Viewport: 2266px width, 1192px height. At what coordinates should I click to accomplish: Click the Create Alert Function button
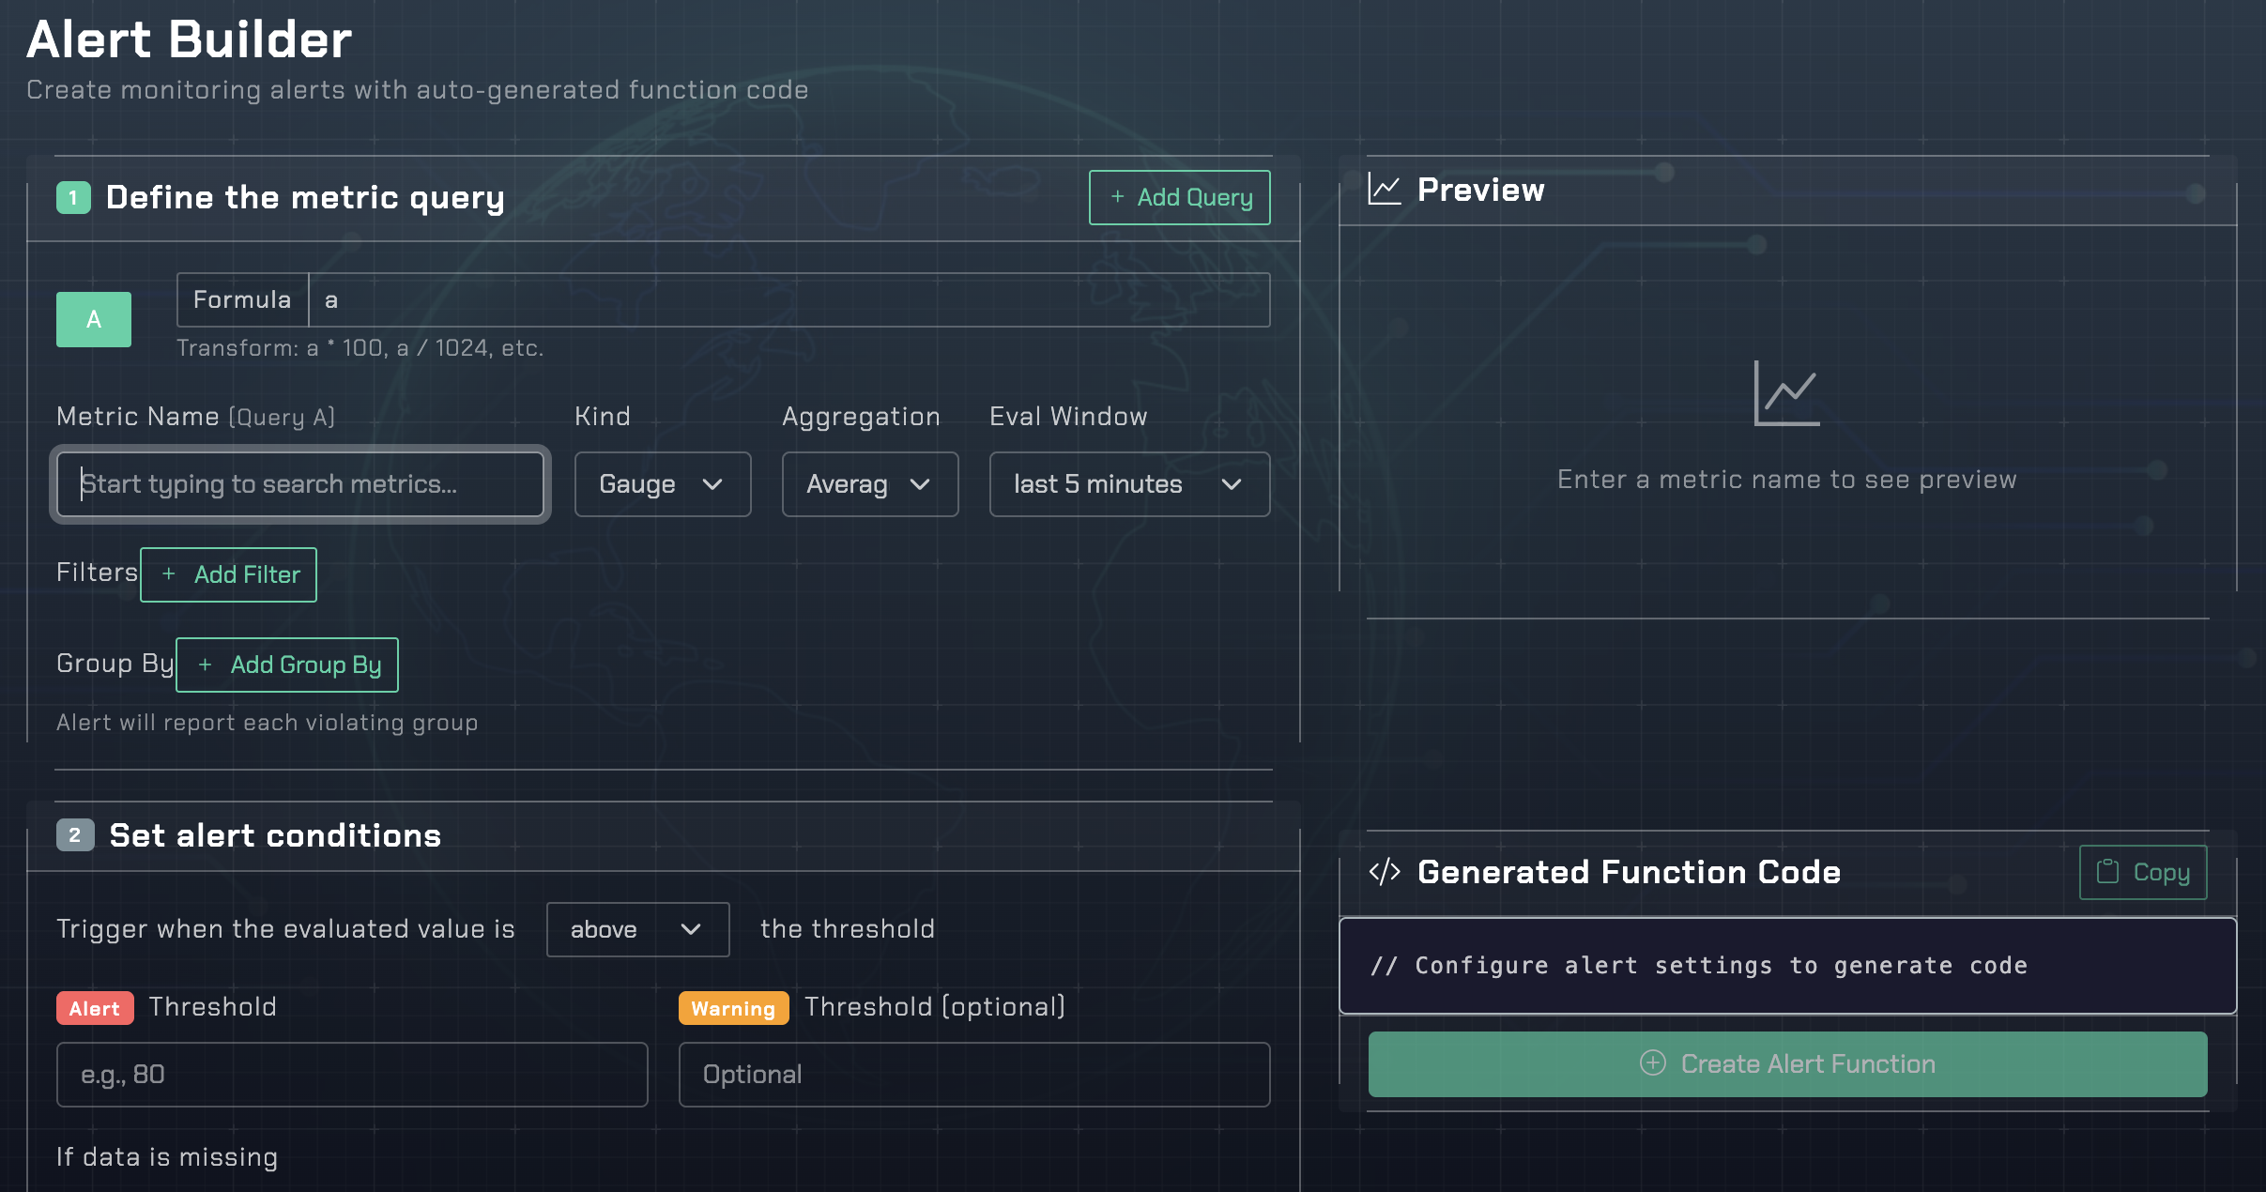1787,1063
